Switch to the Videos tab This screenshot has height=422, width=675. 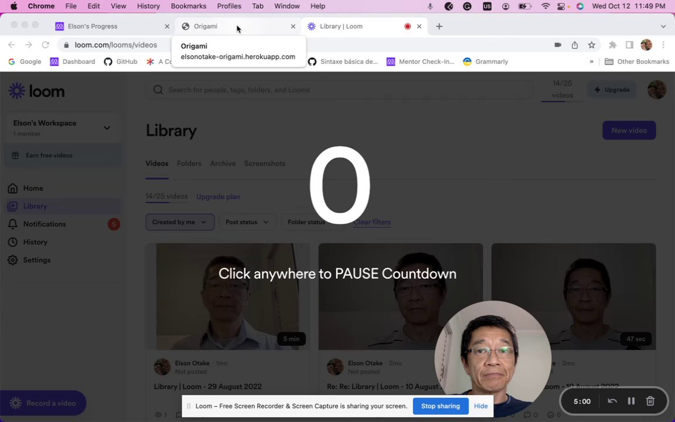point(156,164)
